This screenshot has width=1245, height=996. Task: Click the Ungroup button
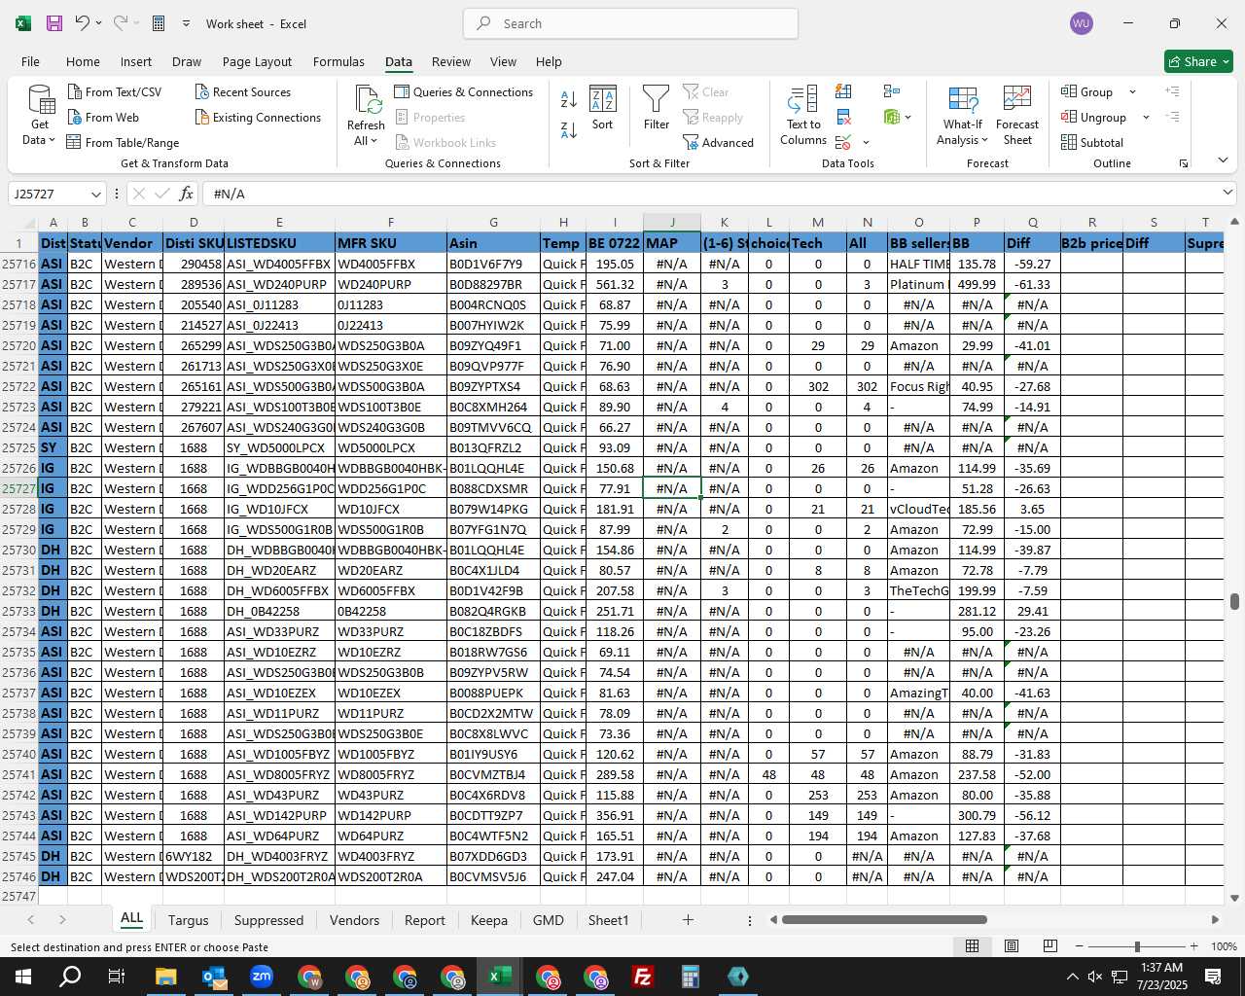click(x=1094, y=117)
